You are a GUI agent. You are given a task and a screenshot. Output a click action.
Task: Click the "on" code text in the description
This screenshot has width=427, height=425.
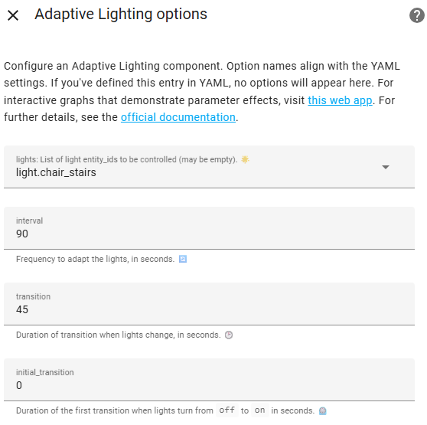(259, 410)
